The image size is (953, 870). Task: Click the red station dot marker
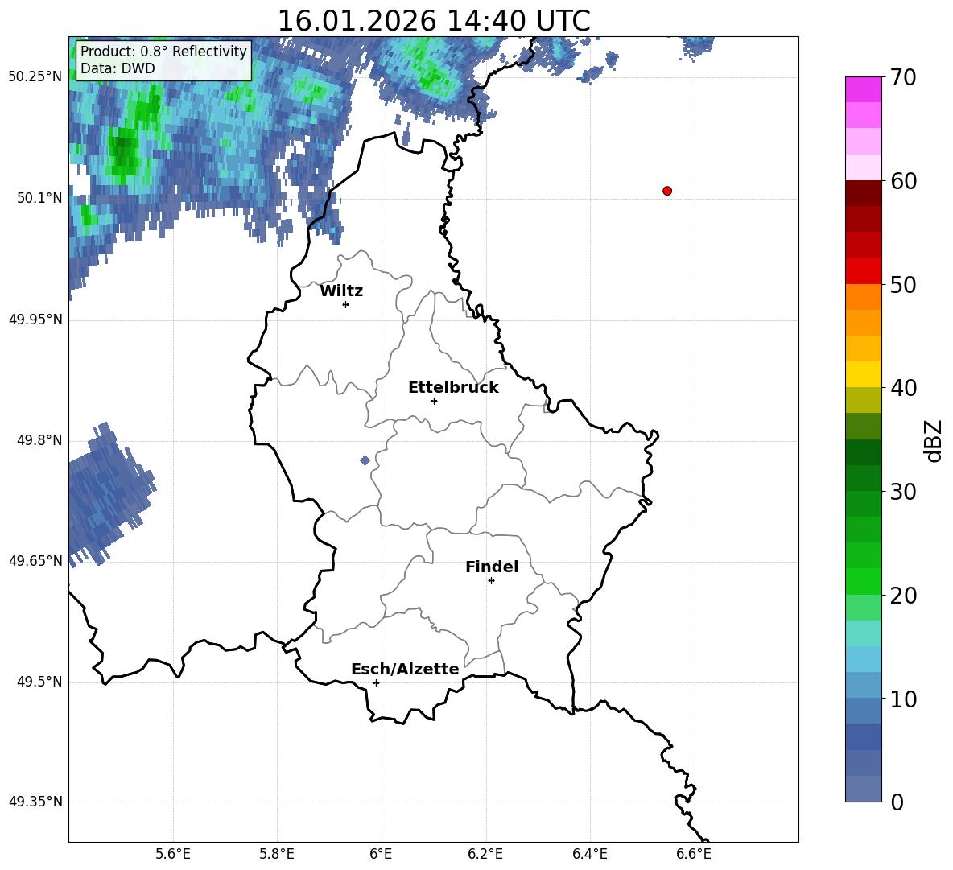click(666, 191)
